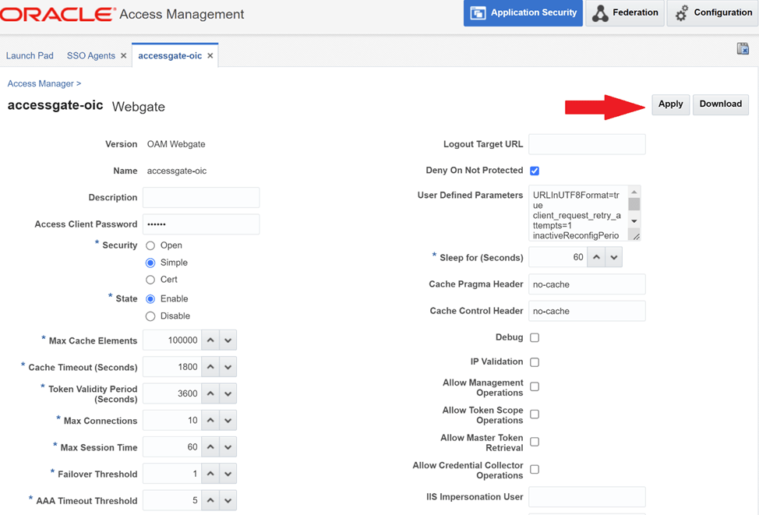This screenshot has height=515, width=759.
Task: Set State to Disable
Action: pos(150,316)
